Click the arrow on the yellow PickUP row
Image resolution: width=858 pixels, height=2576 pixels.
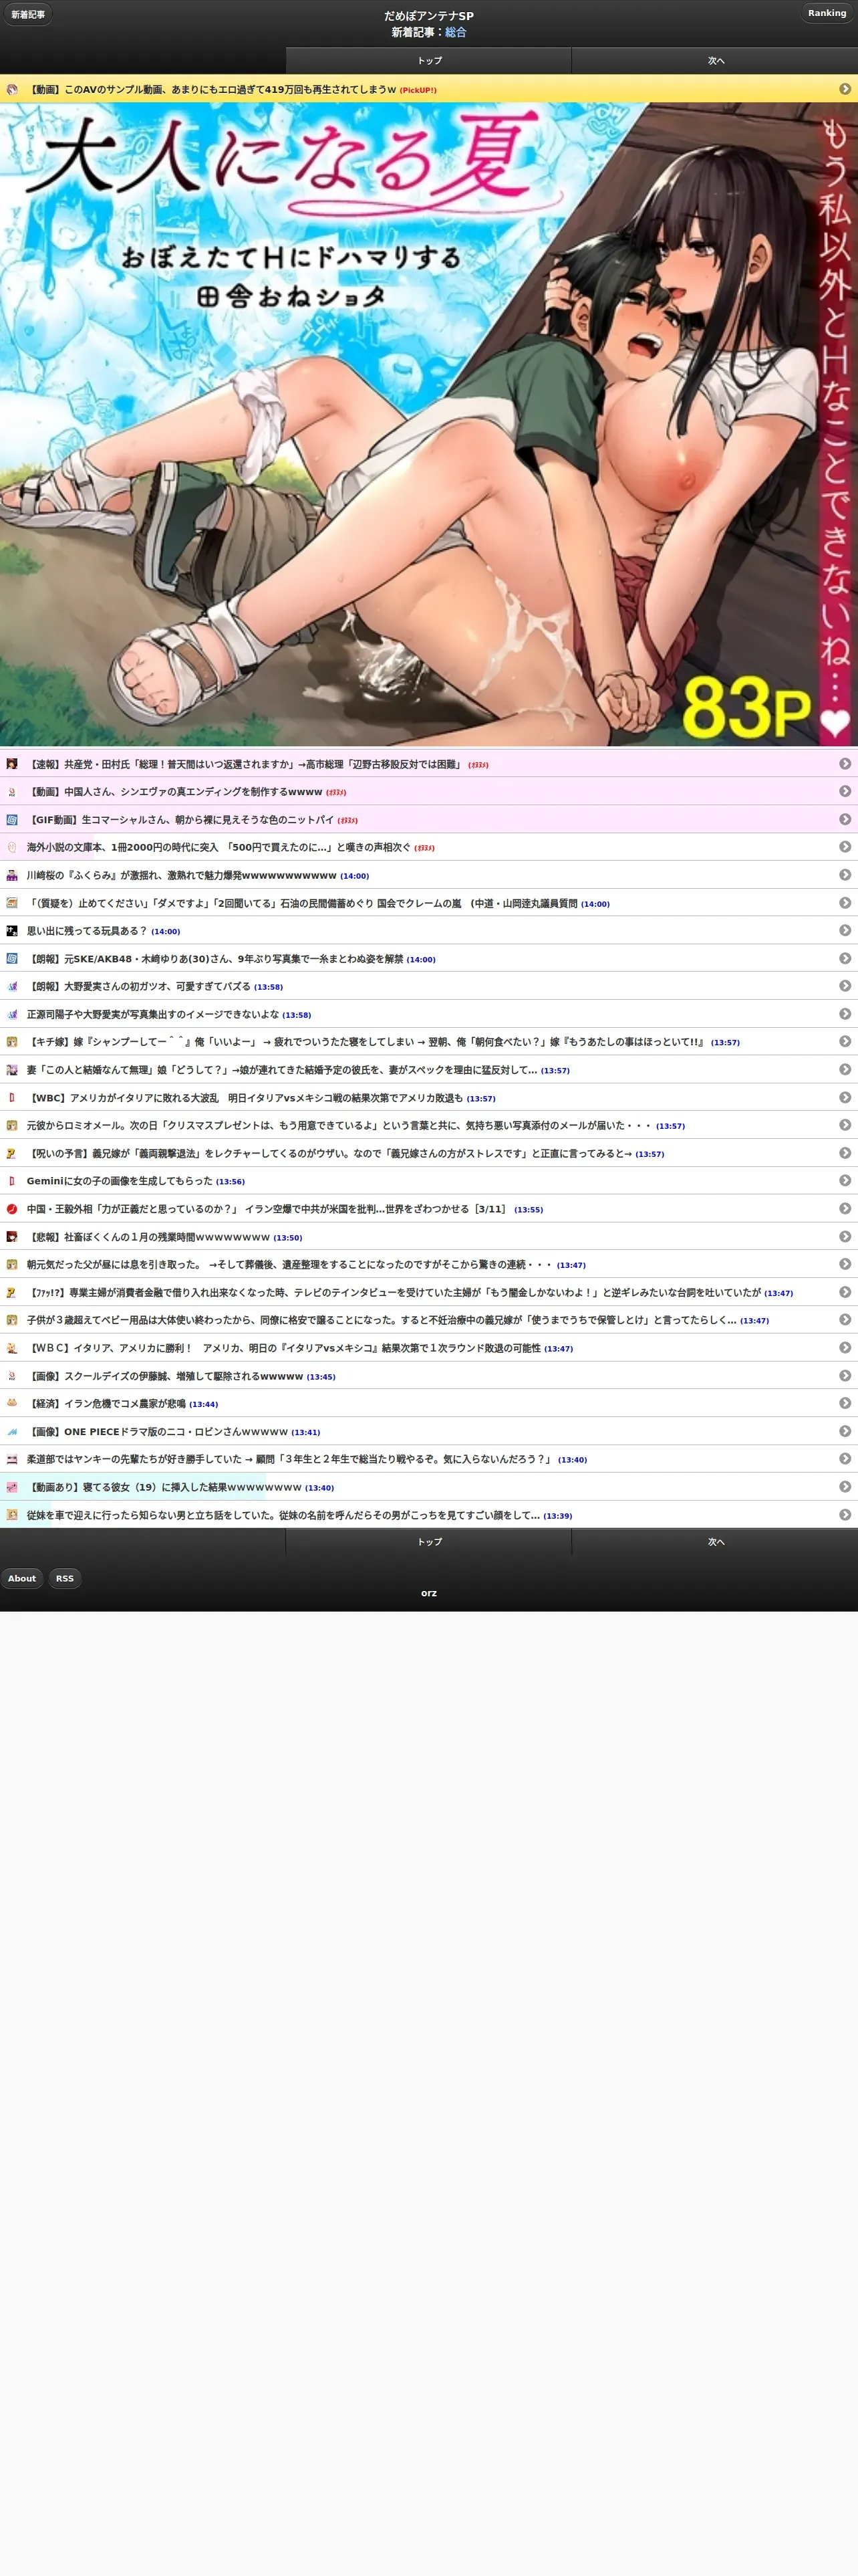845,89
